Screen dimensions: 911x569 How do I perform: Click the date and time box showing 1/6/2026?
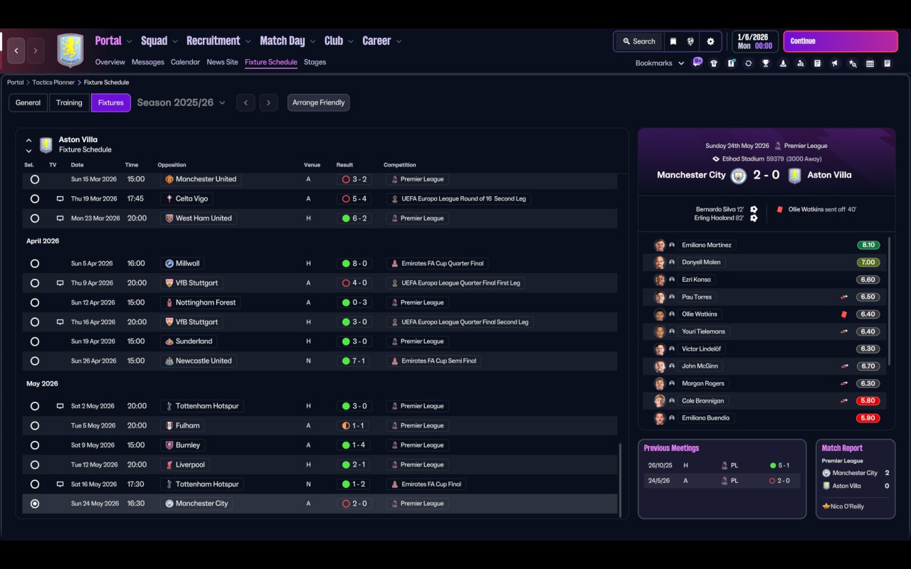754,41
